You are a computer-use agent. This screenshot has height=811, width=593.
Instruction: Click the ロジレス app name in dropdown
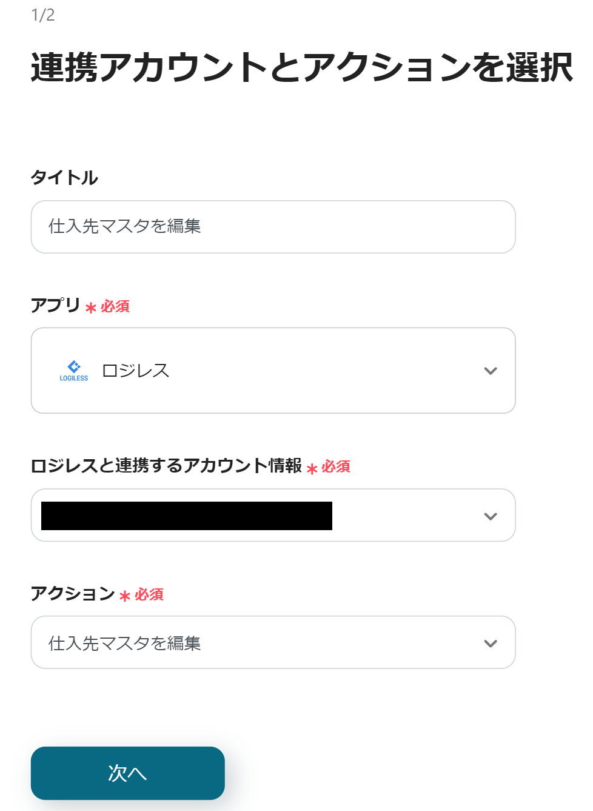136,371
